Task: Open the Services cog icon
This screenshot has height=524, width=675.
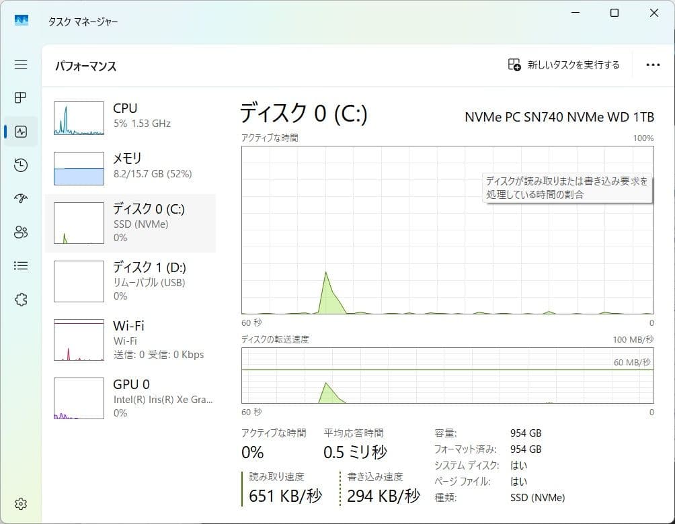Action: point(20,299)
